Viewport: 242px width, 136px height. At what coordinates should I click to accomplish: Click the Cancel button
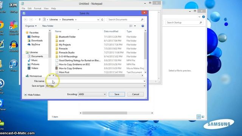(135, 94)
